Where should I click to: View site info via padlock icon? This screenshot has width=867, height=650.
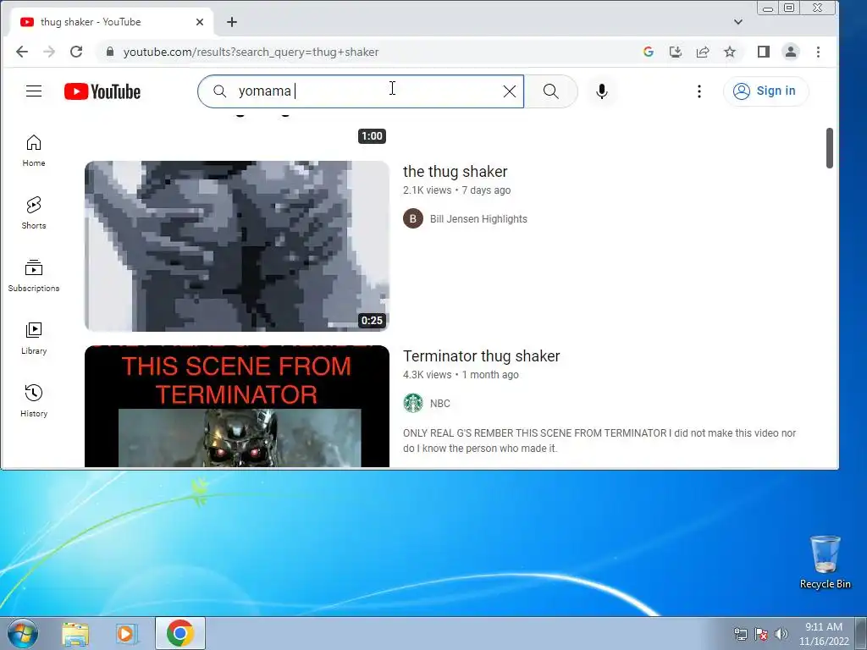coord(110,52)
